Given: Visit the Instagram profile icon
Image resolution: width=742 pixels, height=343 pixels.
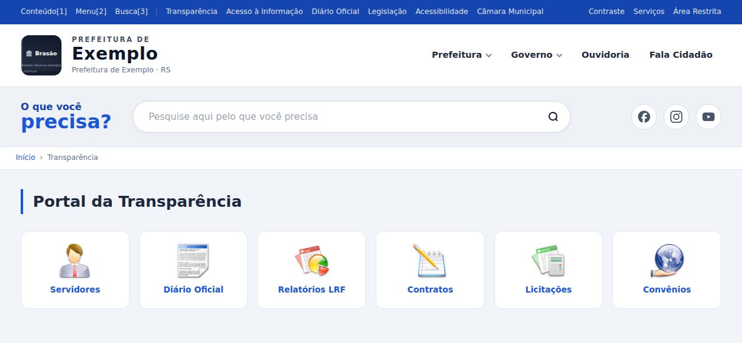Looking at the screenshot, I should (676, 117).
